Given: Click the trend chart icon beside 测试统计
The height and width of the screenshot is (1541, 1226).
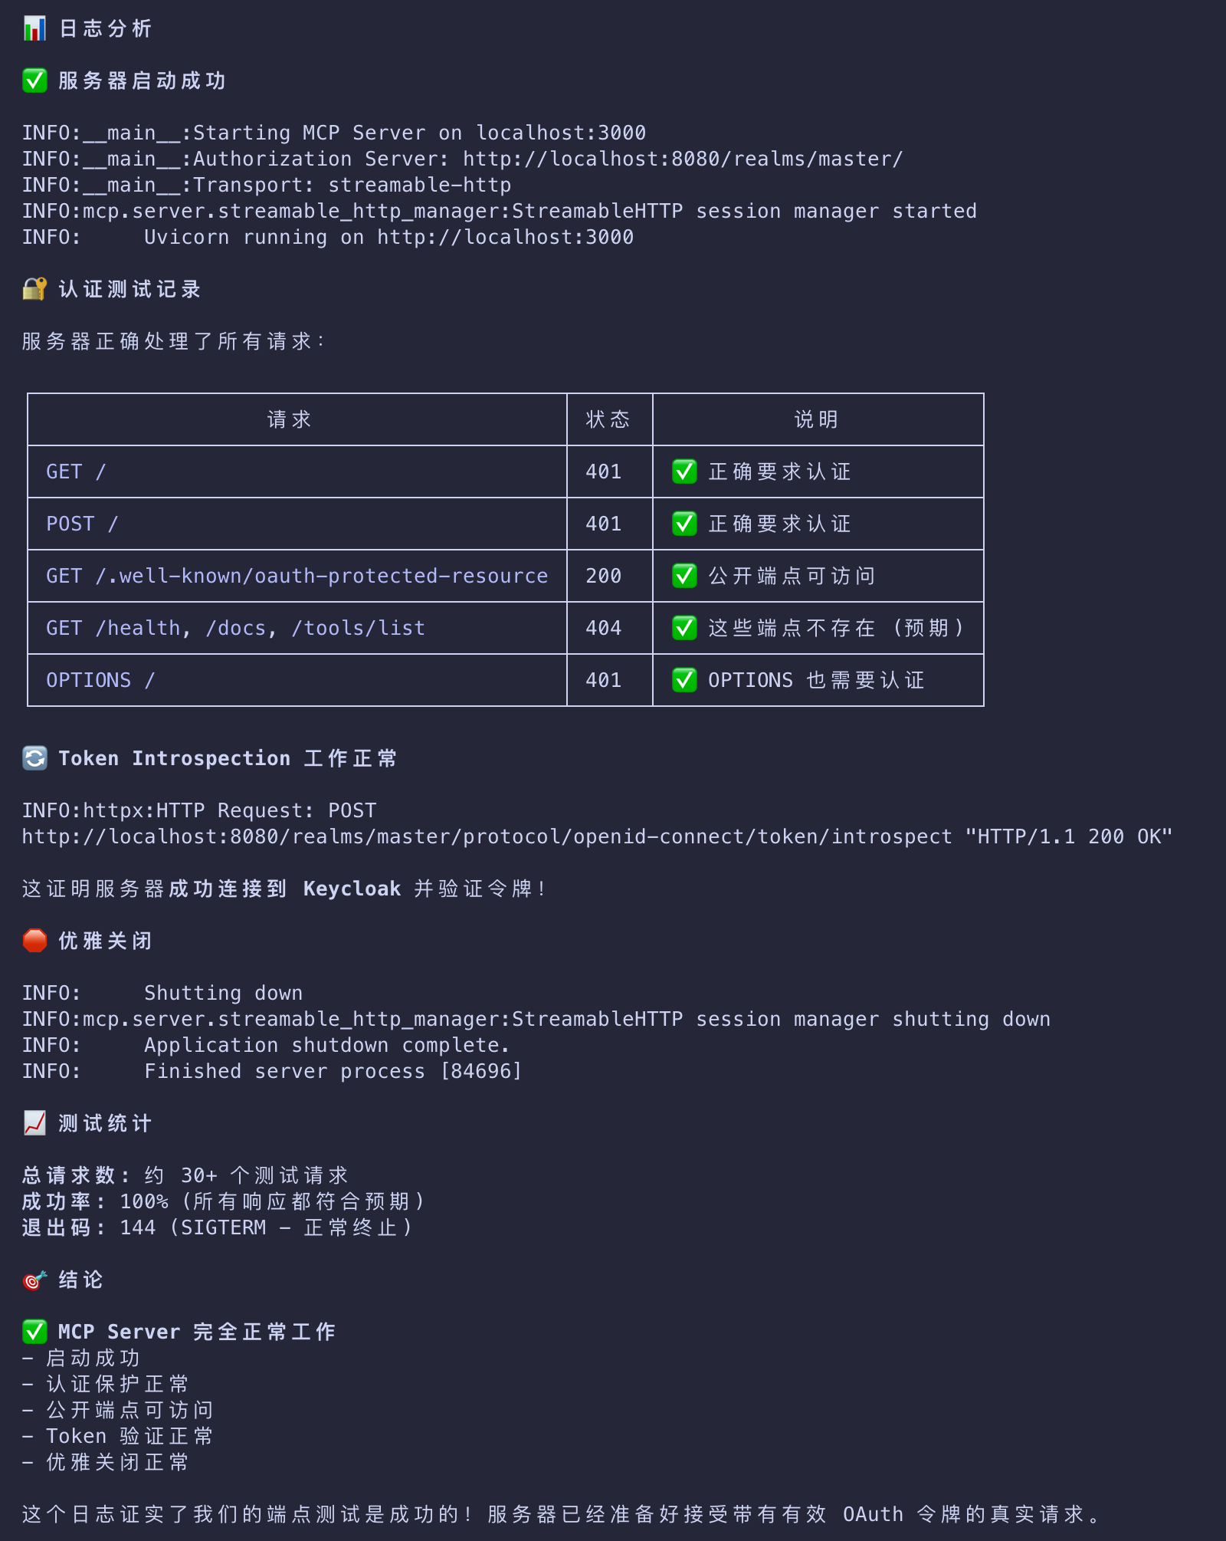Looking at the screenshot, I should 34,1123.
